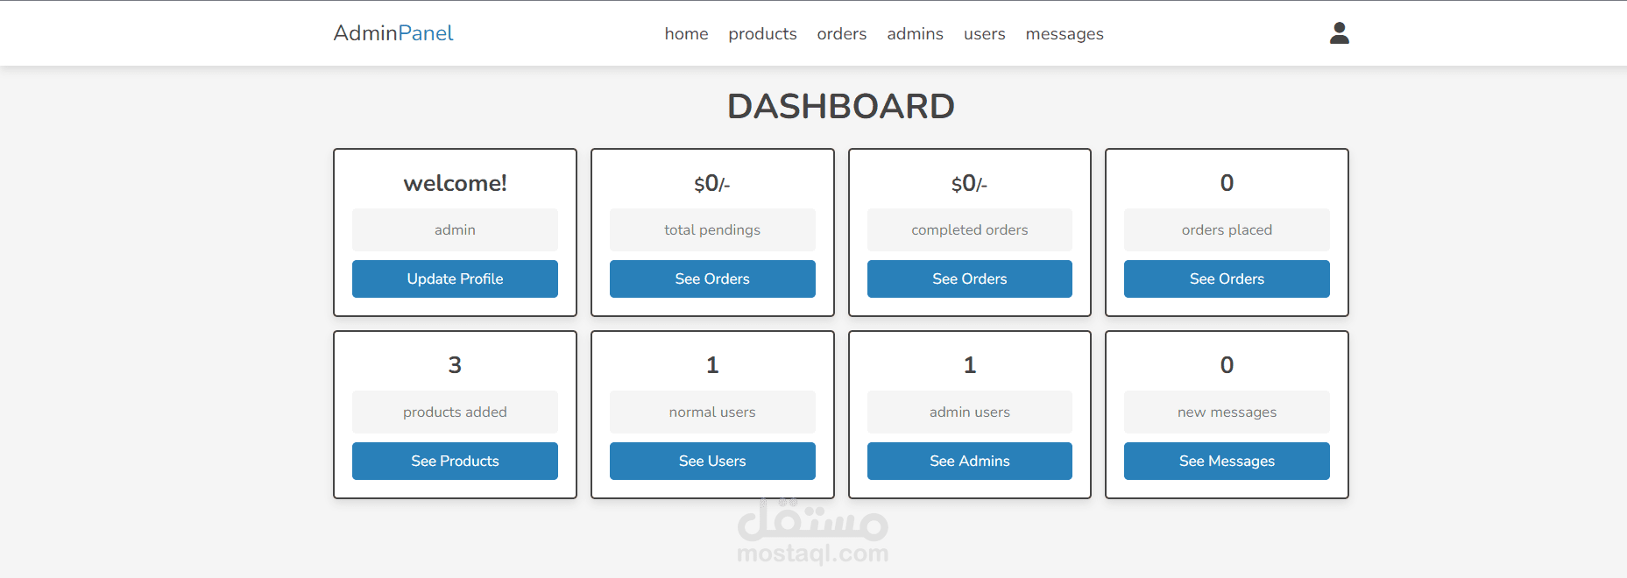The width and height of the screenshot is (1627, 578).
Task: Click the See Users button
Action: [x=712, y=461]
